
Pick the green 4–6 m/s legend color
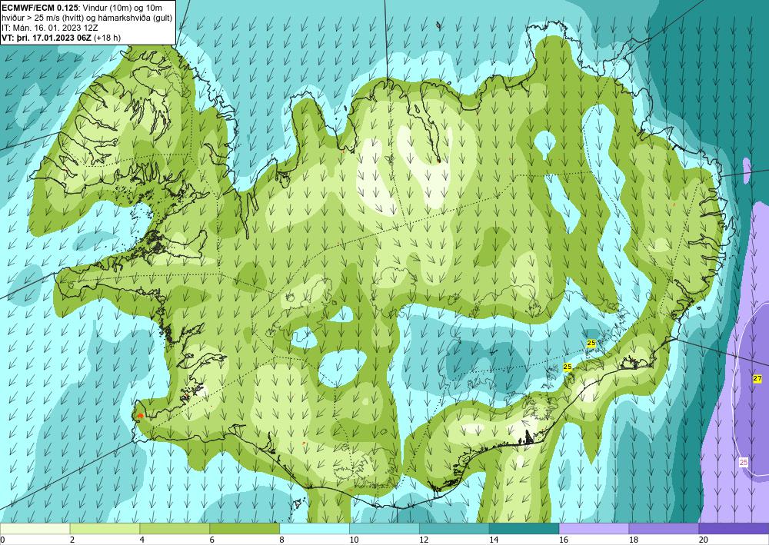click(175, 529)
